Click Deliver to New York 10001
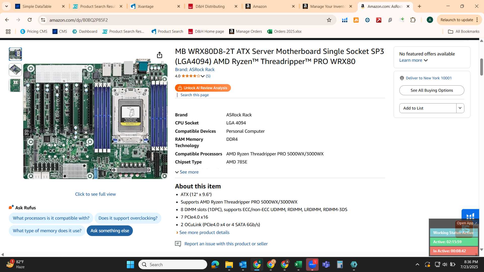Viewport: 484px width, 272px height. coord(429,78)
